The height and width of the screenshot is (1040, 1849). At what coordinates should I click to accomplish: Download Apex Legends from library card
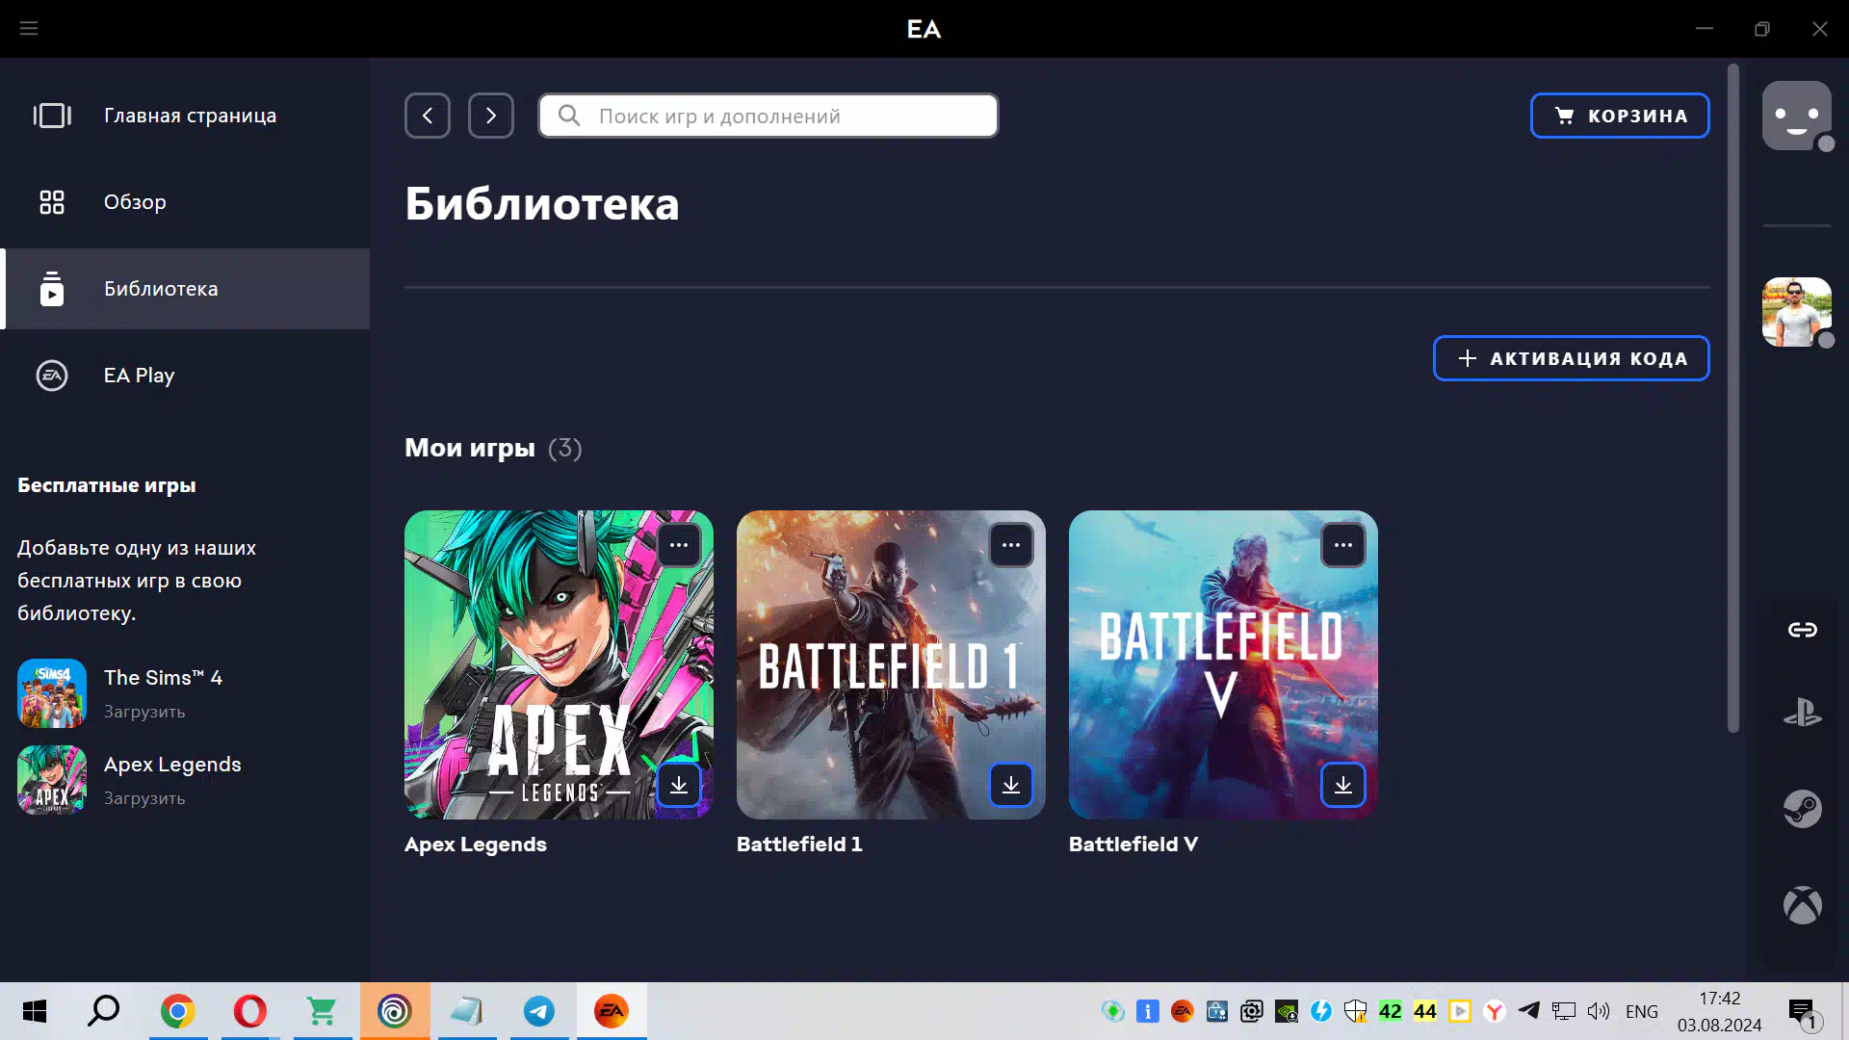click(679, 785)
